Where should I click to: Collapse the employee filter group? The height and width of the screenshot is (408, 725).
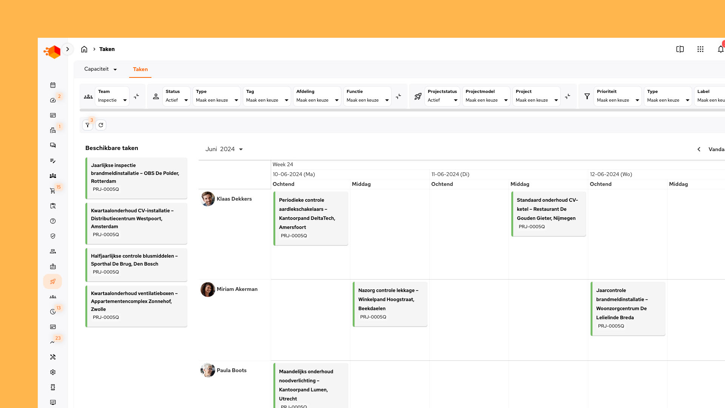(398, 96)
